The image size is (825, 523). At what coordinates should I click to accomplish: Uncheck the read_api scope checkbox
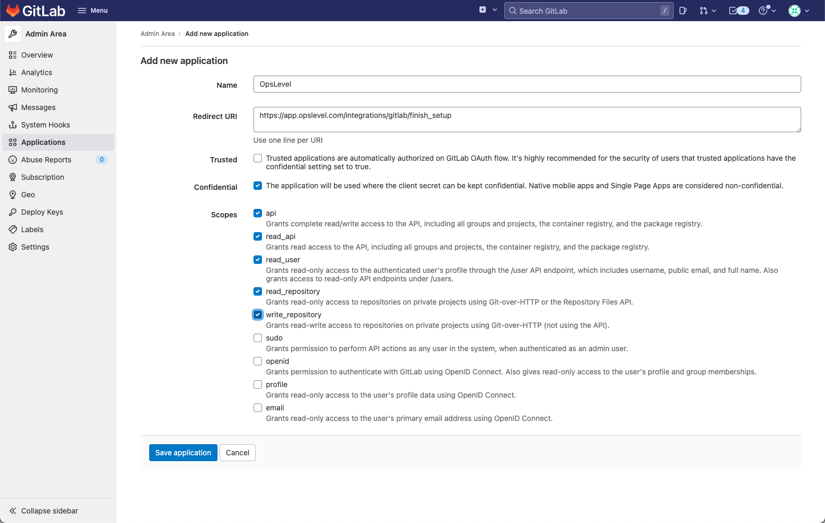tap(258, 236)
